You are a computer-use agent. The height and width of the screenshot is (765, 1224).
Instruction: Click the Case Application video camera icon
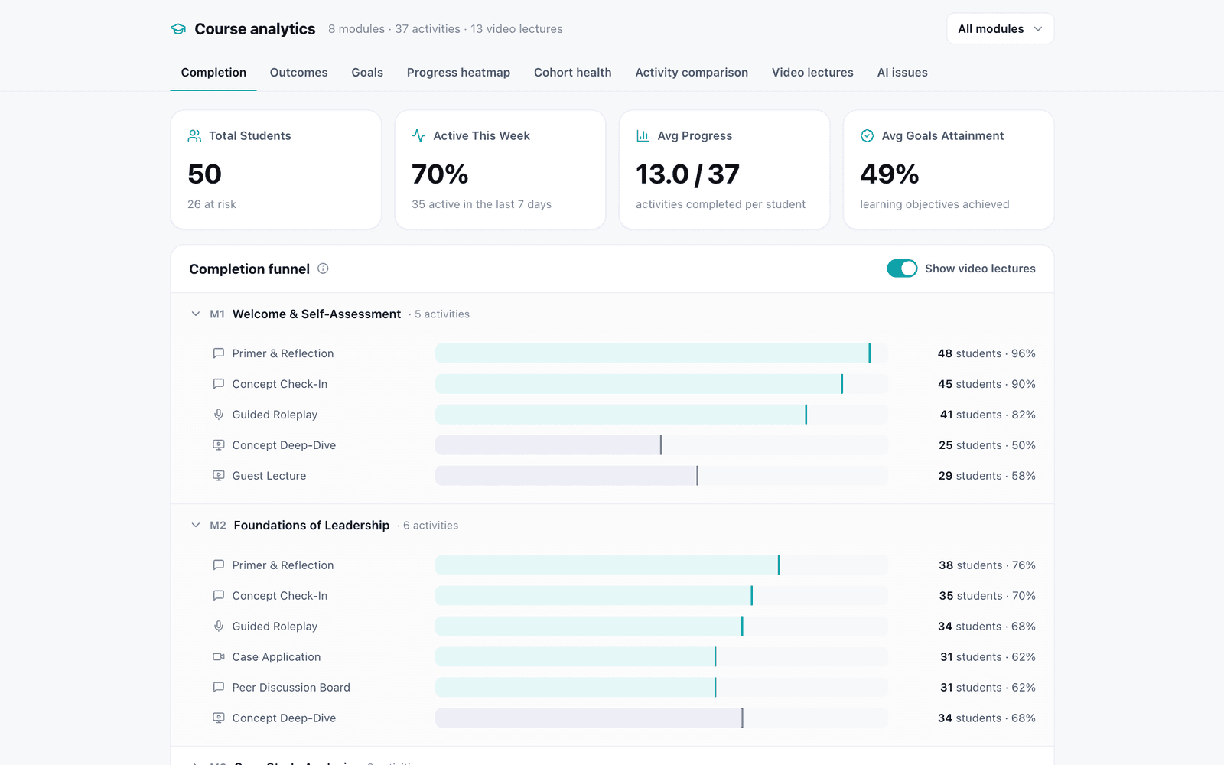(x=219, y=657)
